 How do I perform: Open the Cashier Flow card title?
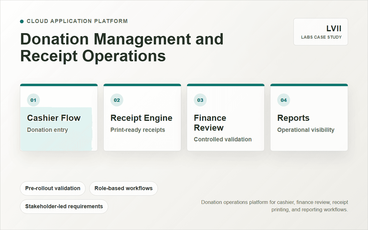coord(54,118)
